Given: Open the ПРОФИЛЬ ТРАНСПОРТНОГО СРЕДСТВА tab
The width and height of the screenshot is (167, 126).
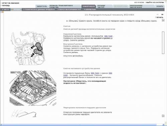Looking at the screenshot, I should coord(64,6).
